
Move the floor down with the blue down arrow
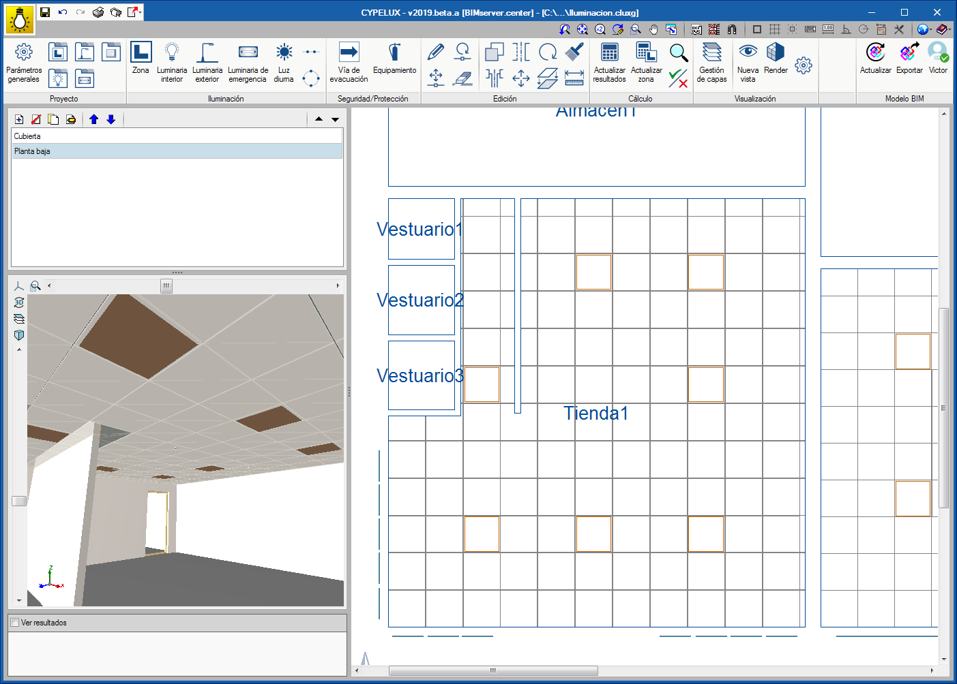click(111, 119)
